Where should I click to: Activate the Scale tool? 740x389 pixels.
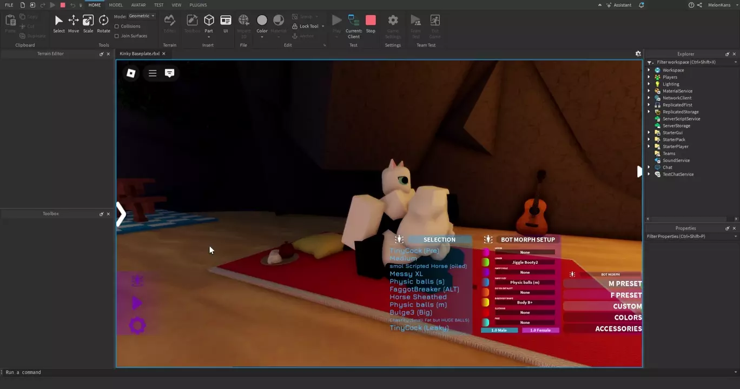coord(88,22)
